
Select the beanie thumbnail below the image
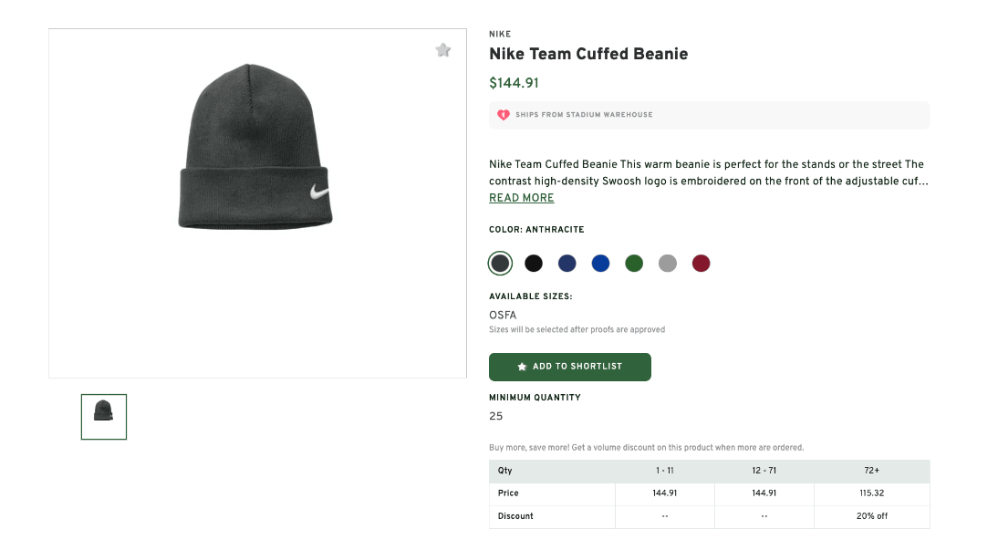103,416
